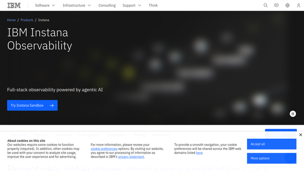Click More options cookie button
This screenshot has width=304, height=171.
tap(272, 158)
